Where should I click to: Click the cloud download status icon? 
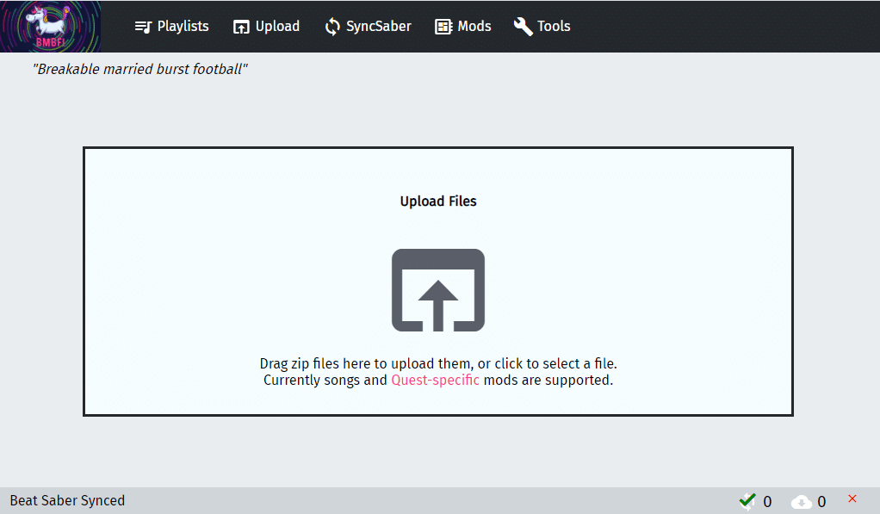pos(802,502)
